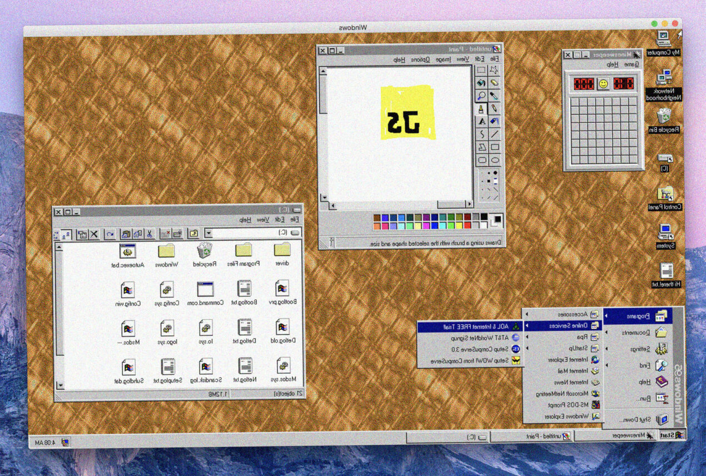Click the untitled - Paint taskbar button
This screenshot has height=476, width=706.
pyautogui.click(x=531, y=437)
